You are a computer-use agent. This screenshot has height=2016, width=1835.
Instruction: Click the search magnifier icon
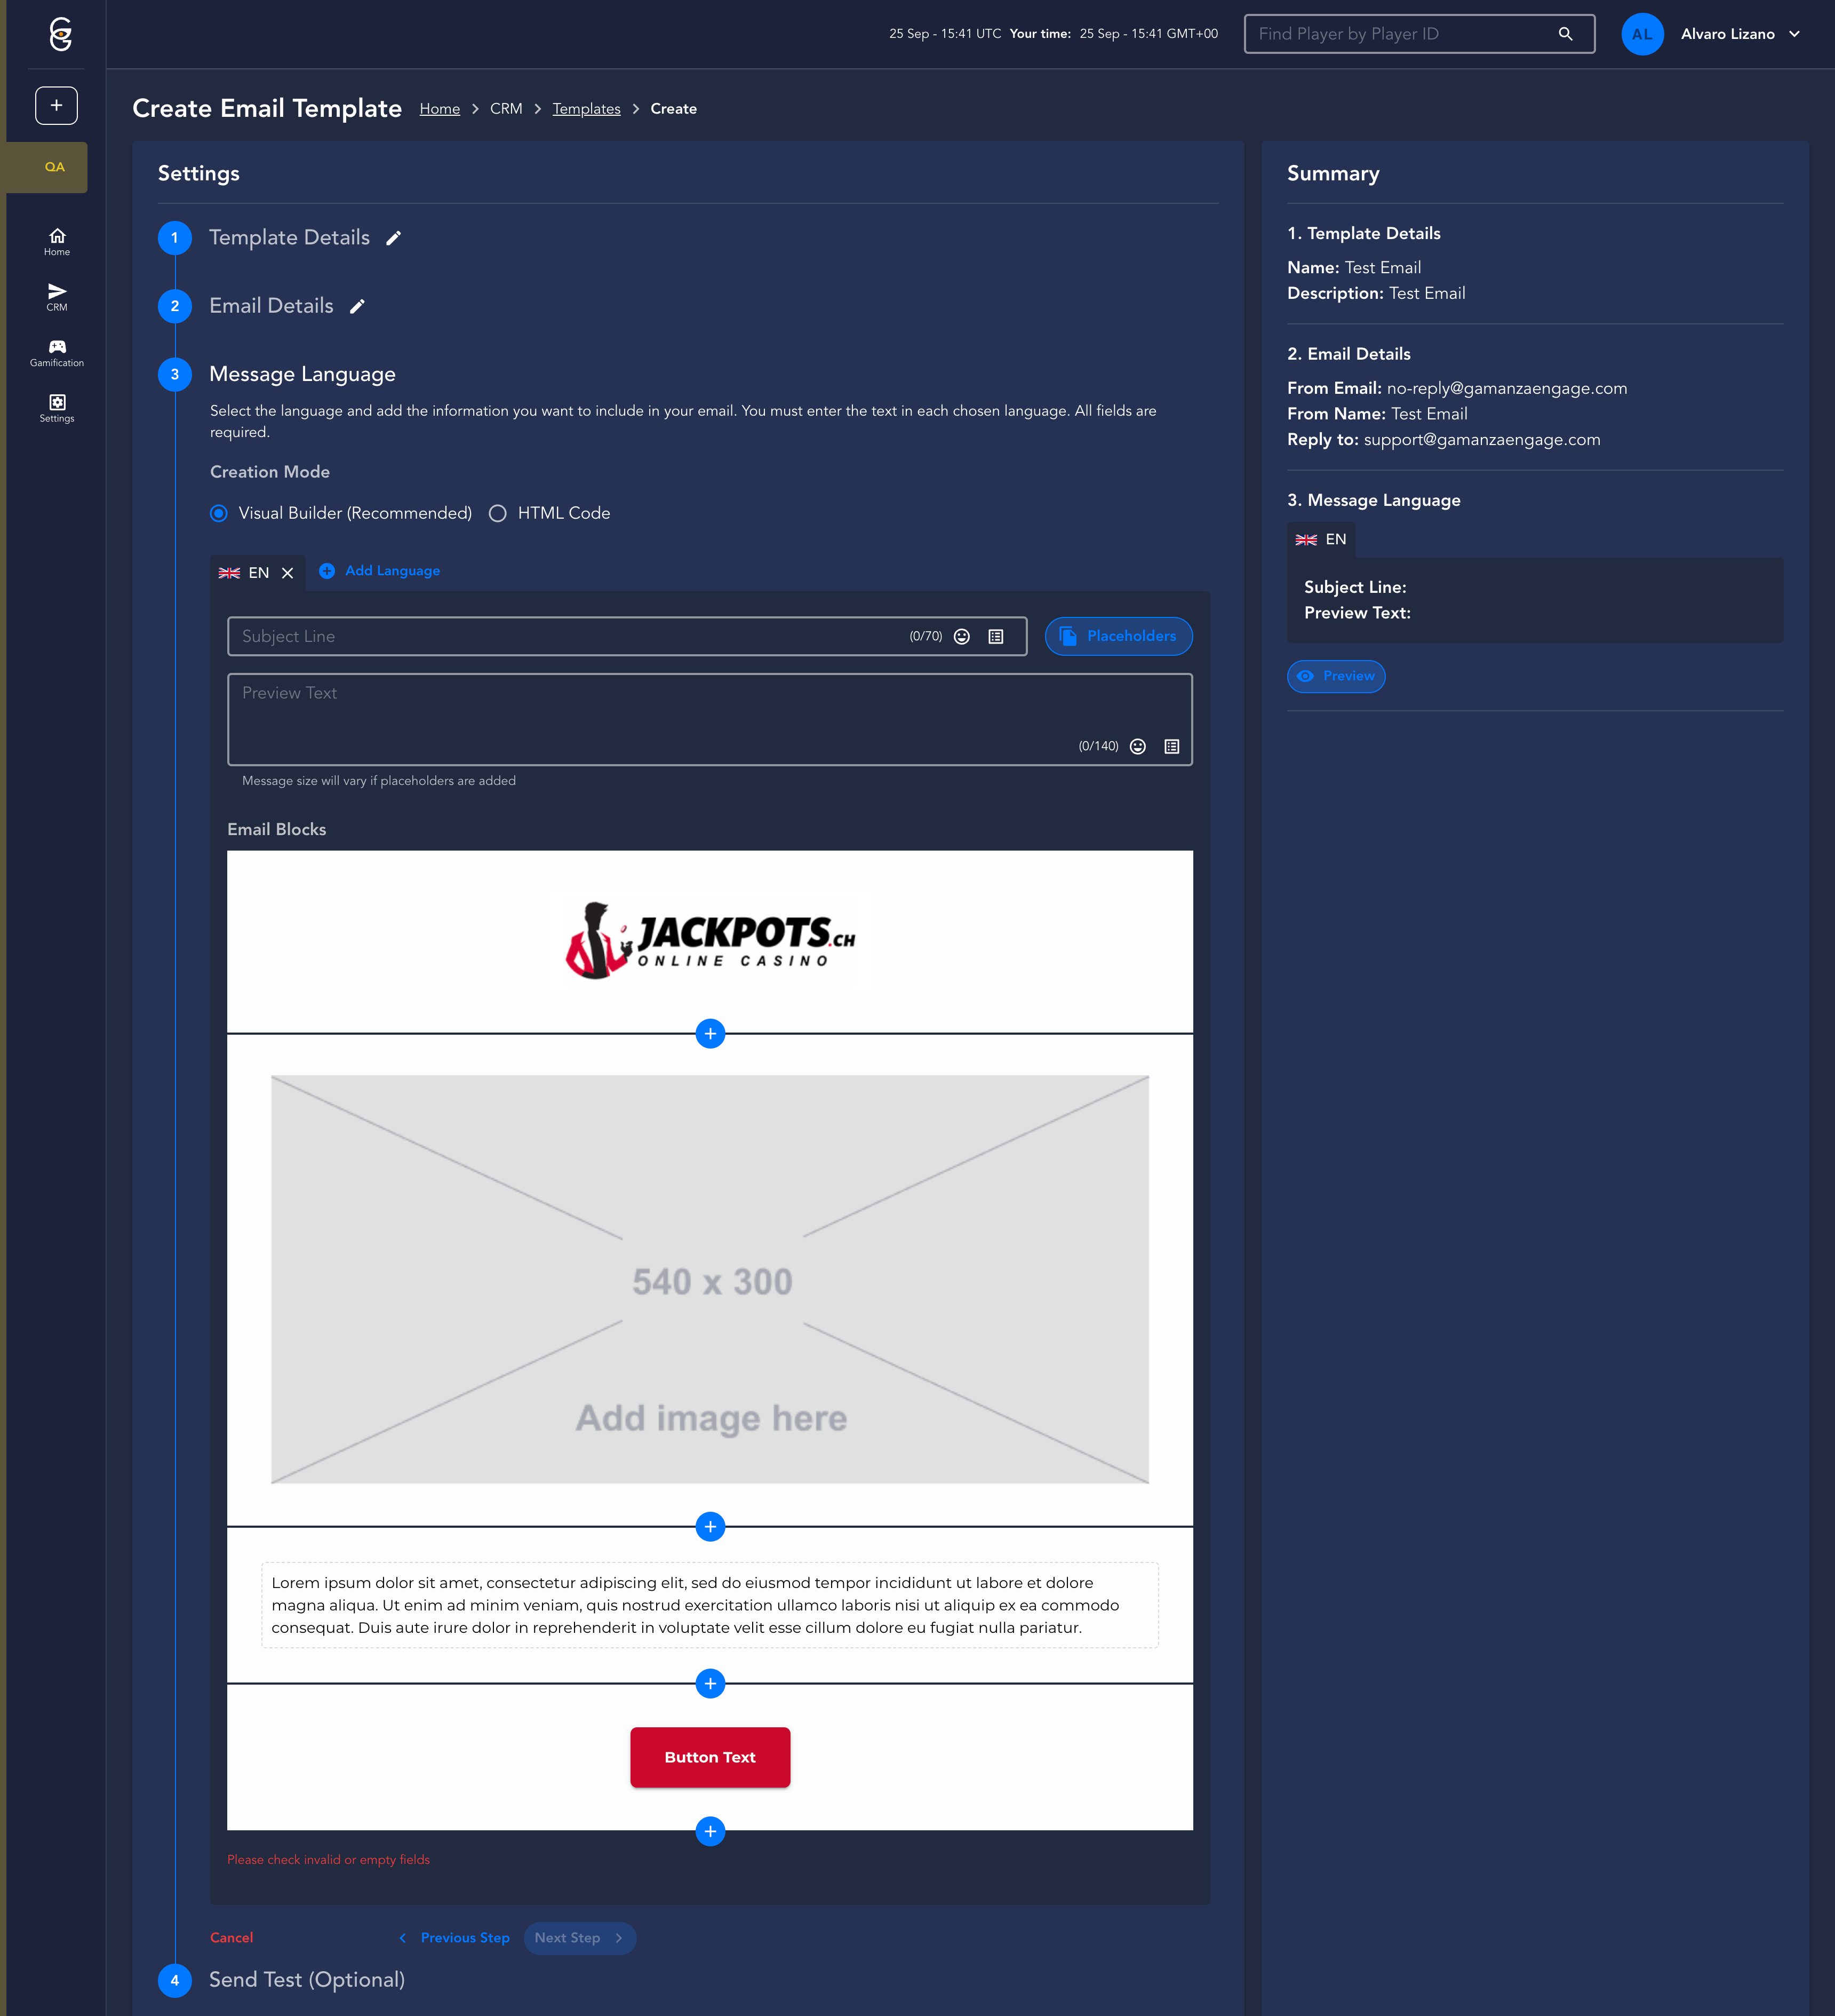pos(1565,34)
